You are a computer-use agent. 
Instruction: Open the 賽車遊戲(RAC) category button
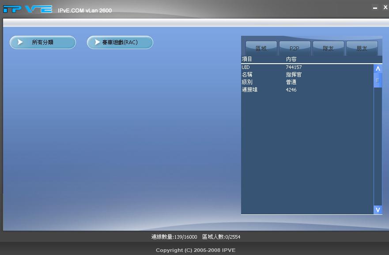pyautogui.click(x=120, y=42)
